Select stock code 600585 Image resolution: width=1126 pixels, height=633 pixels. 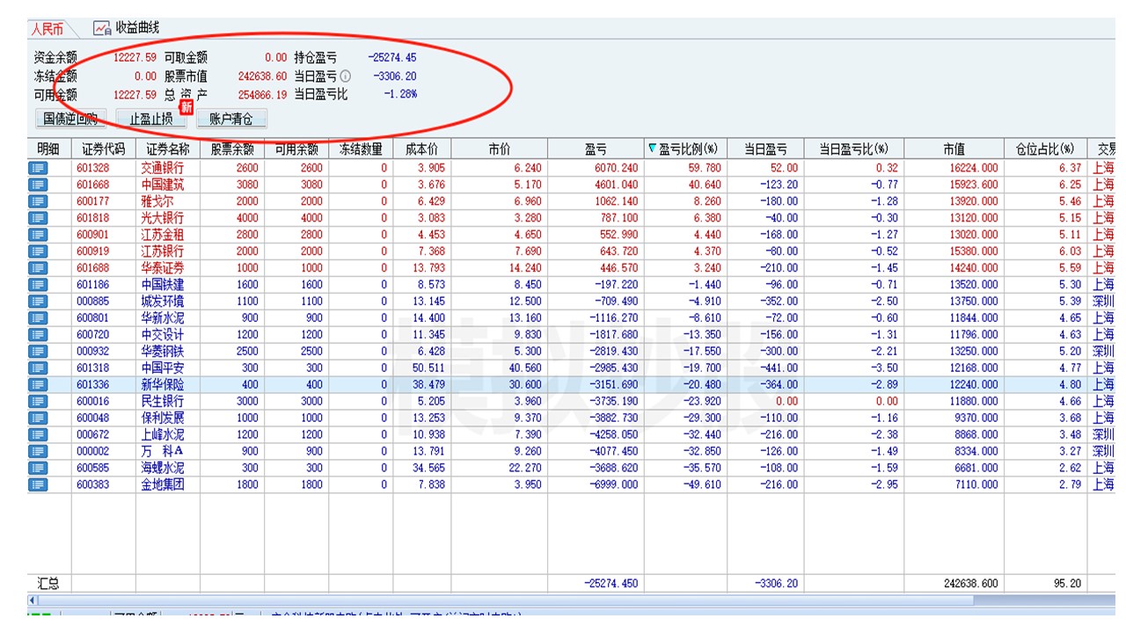(93, 468)
